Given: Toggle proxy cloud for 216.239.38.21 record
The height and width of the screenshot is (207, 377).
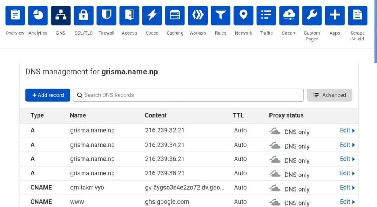Looking at the screenshot, I should pos(275,174).
